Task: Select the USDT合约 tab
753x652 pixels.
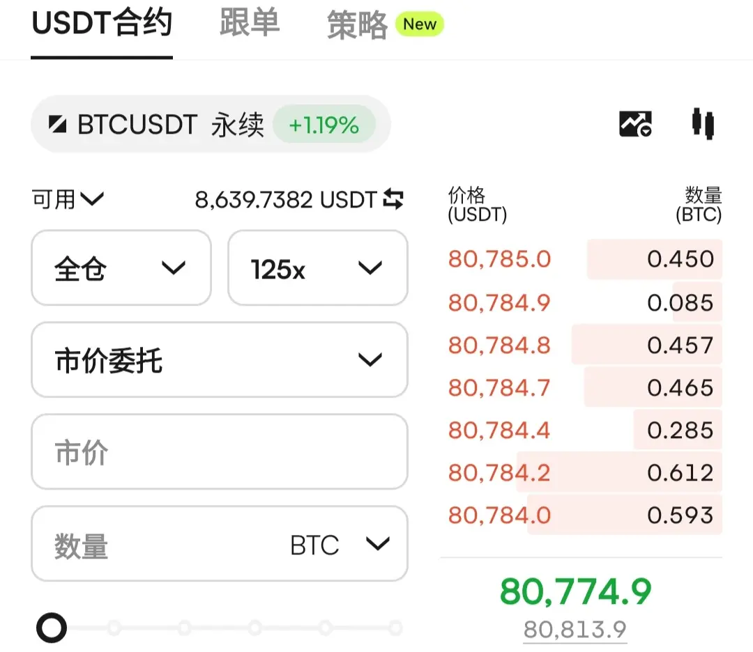Action: [x=102, y=23]
